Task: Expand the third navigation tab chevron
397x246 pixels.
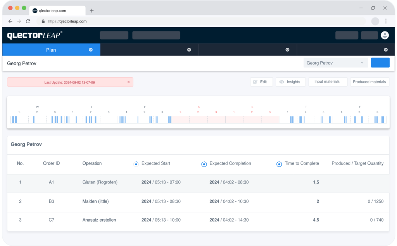Action: point(287,50)
